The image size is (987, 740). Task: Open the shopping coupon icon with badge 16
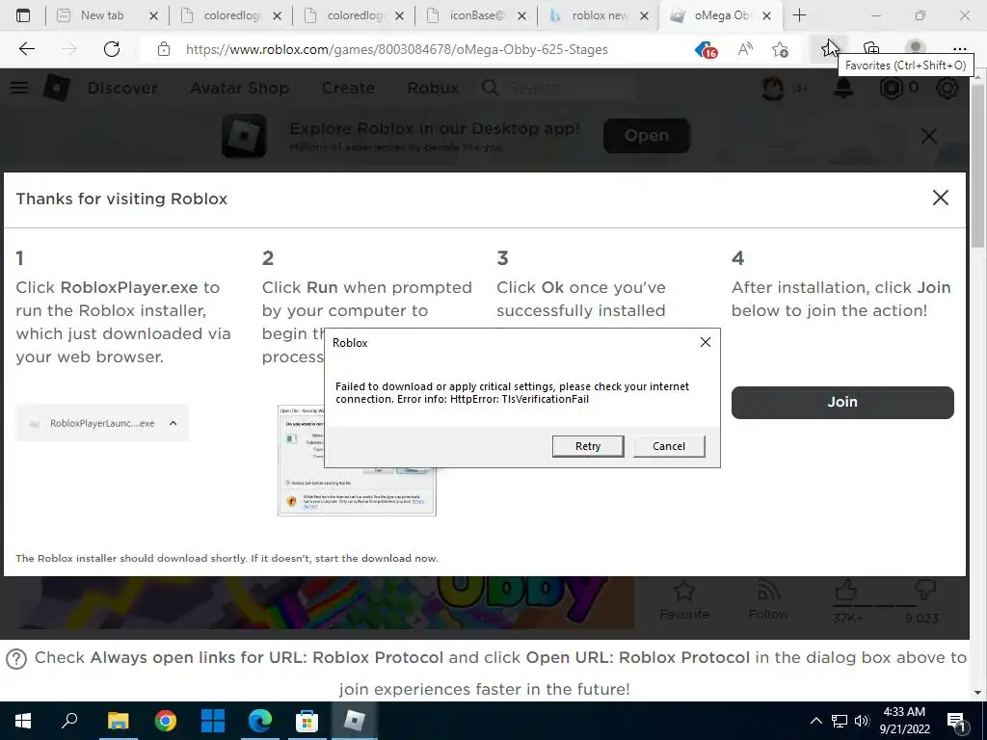[707, 49]
